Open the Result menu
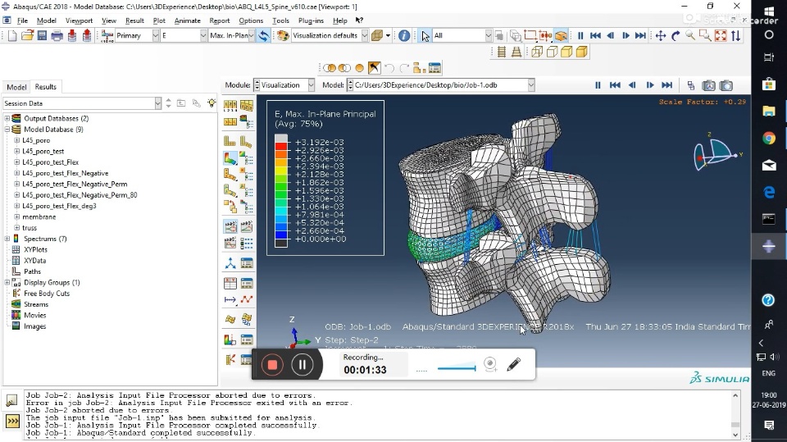 click(134, 21)
